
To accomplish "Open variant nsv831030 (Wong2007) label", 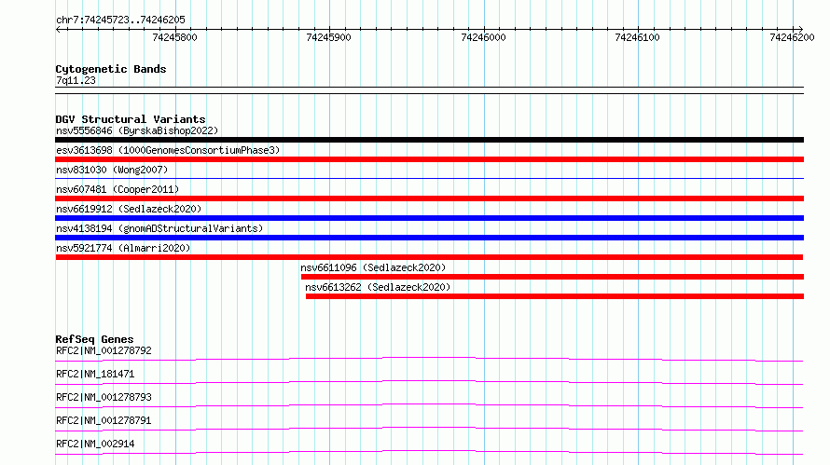I will click(x=112, y=170).
